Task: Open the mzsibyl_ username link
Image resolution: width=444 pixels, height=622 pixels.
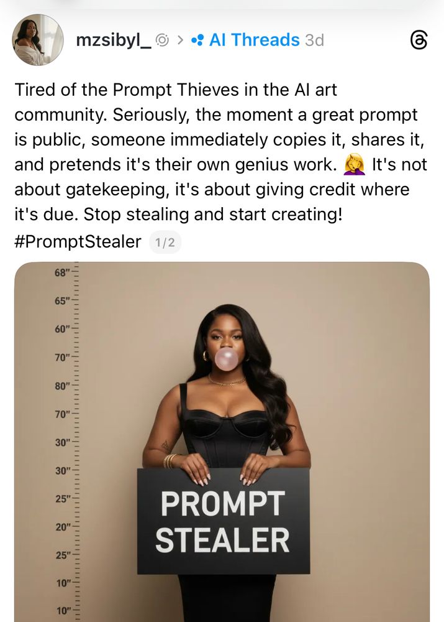Action: point(113,40)
